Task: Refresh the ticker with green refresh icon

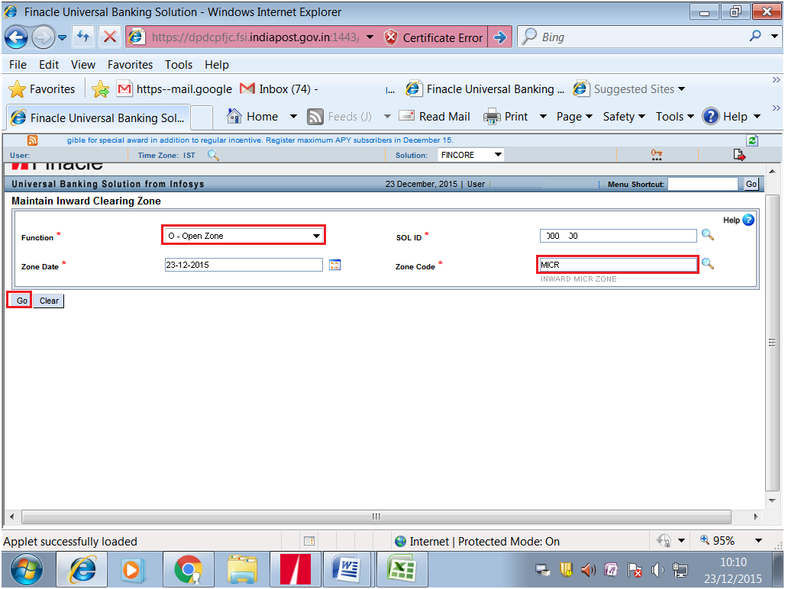Action: (x=751, y=140)
